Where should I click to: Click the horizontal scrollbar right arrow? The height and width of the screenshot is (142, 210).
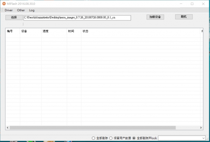tap(201, 128)
